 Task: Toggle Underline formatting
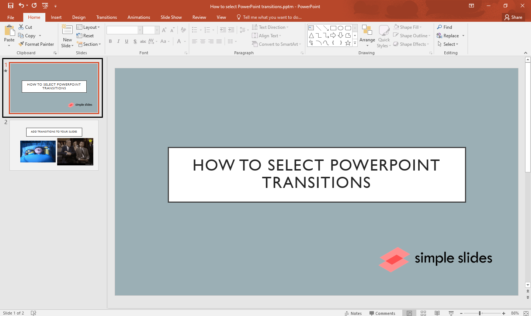coord(126,41)
